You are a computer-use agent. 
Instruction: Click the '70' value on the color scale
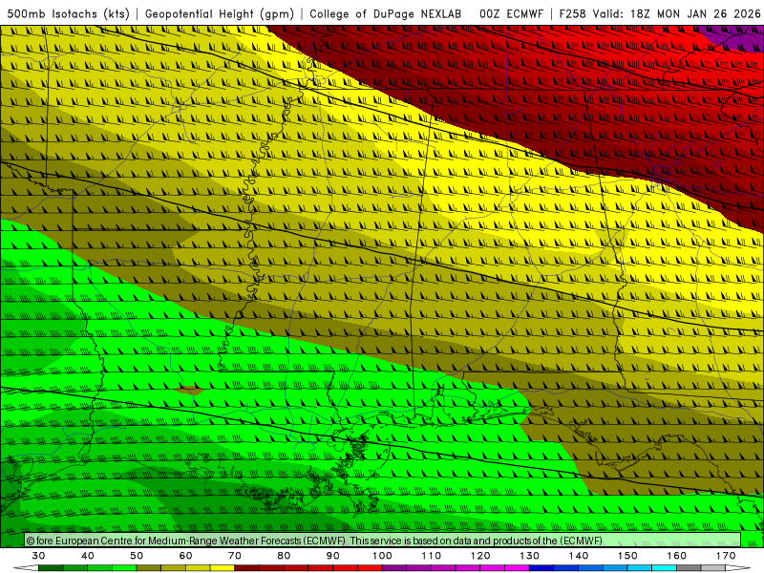[235, 556]
